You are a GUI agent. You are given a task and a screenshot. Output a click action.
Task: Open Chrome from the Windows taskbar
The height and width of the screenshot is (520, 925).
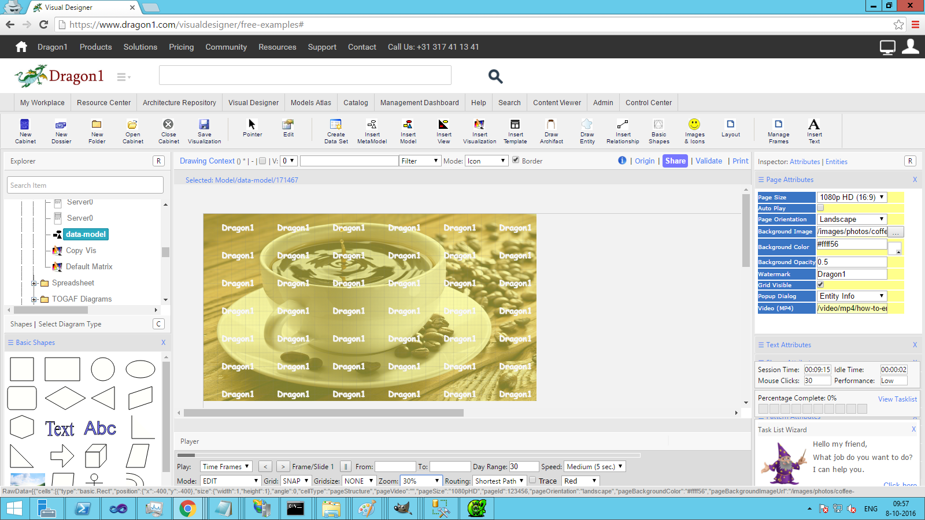click(187, 508)
